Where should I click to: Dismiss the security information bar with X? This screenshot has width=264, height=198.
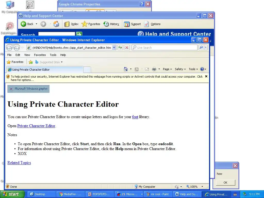(x=206, y=76)
